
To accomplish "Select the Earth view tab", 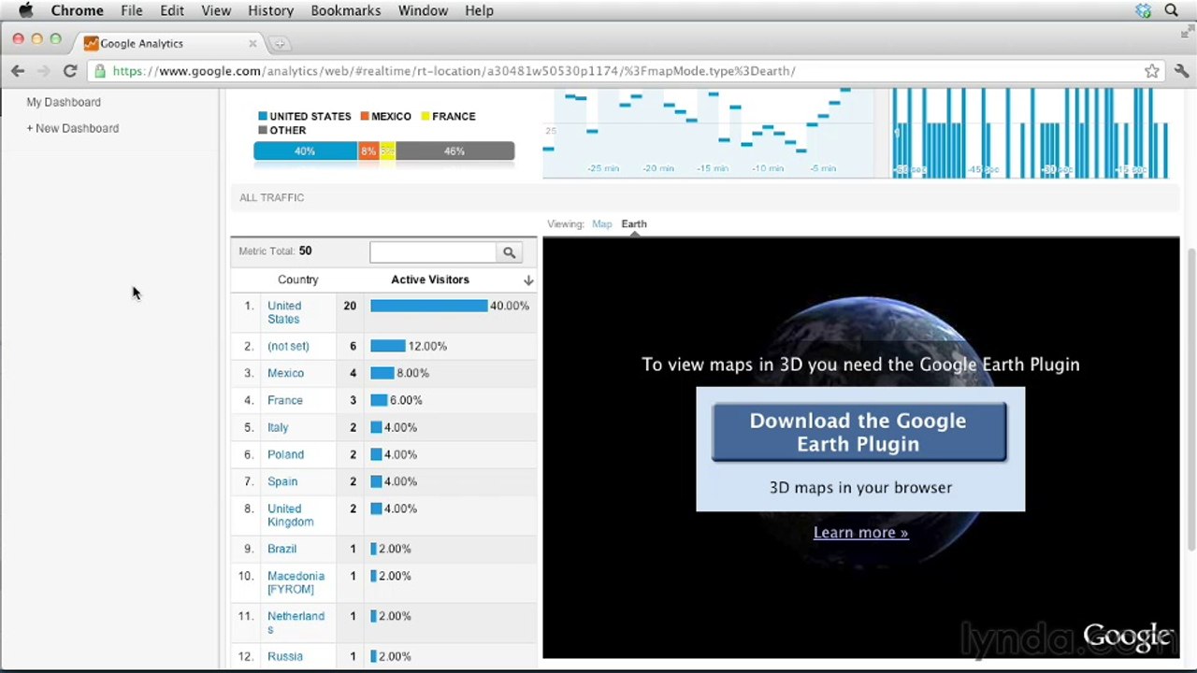I will (634, 224).
